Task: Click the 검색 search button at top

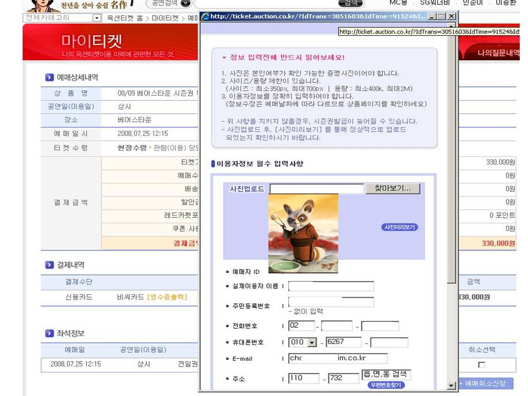Action: [x=350, y=3]
